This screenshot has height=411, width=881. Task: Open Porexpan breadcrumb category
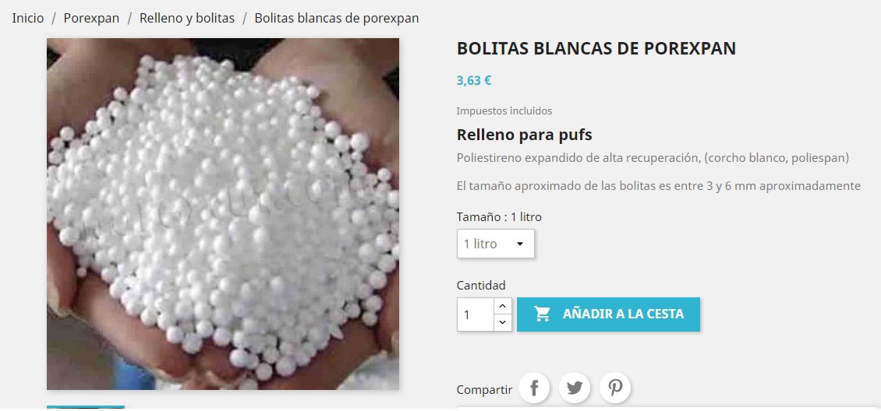coord(91,18)
